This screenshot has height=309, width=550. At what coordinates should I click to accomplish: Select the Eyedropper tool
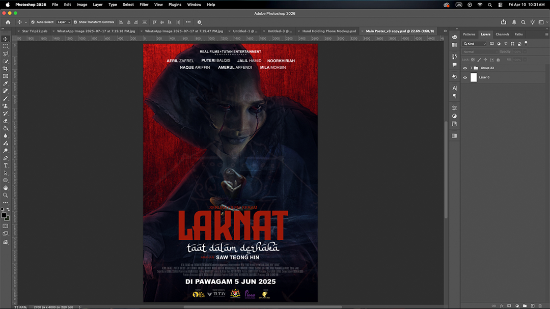click(5, 83)
